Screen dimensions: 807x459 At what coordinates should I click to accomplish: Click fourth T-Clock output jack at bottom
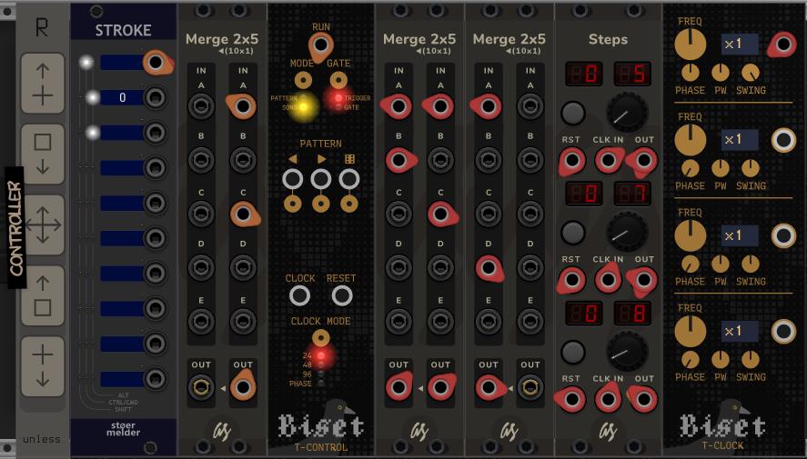click(783, 331)
